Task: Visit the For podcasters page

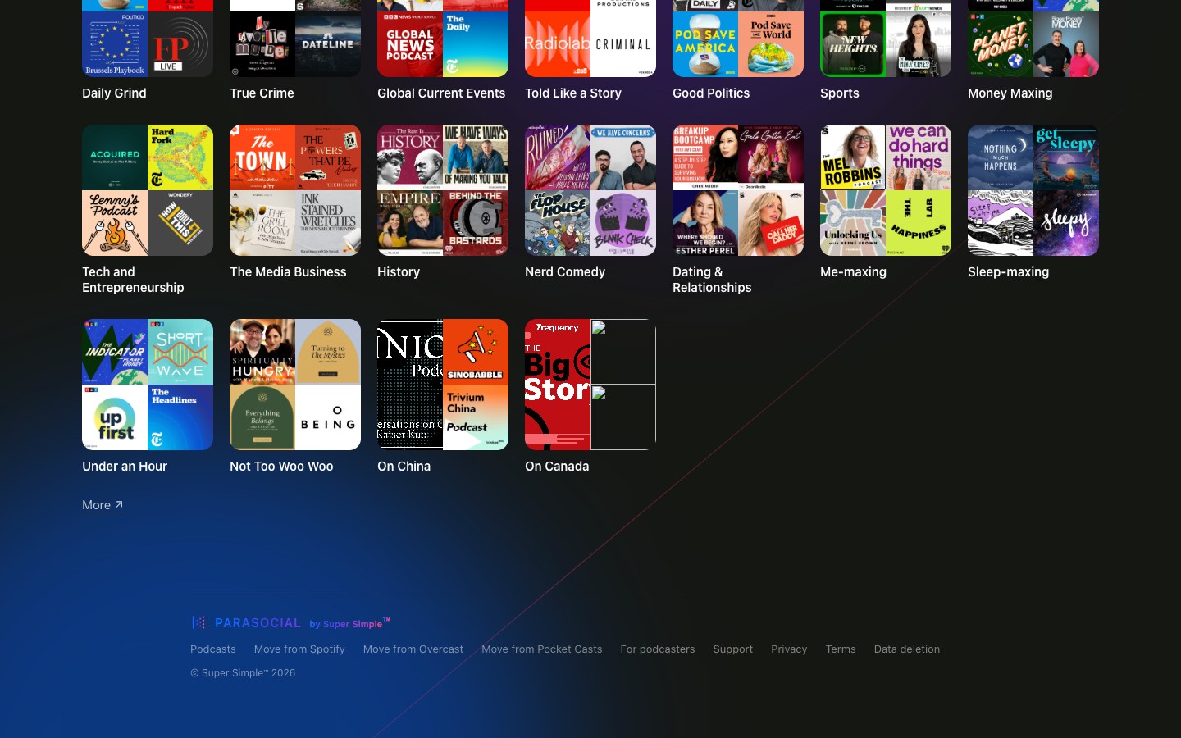Action: click(658, 649)
